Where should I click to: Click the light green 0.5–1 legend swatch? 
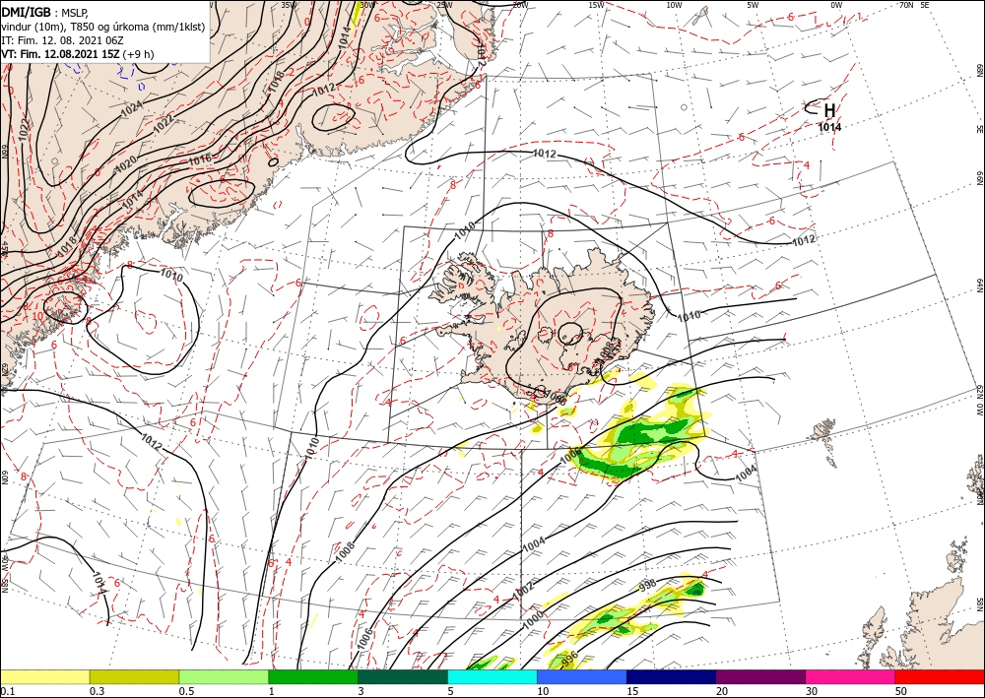point(224,676)
